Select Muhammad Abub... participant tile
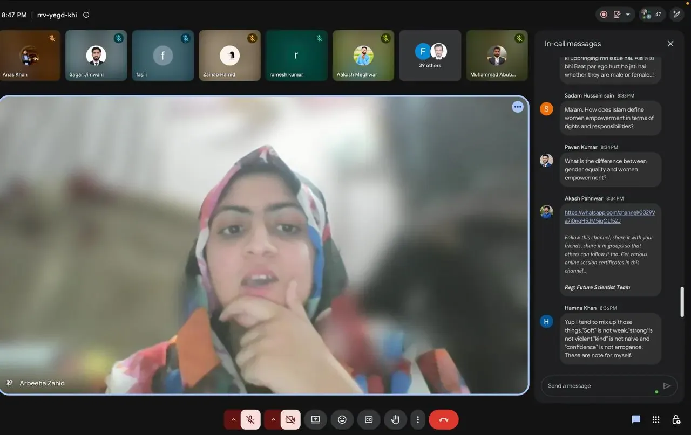Screen dimensions: 691x435 497,56
